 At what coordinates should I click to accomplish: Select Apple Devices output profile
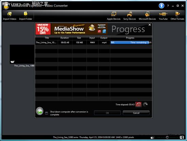114,16
